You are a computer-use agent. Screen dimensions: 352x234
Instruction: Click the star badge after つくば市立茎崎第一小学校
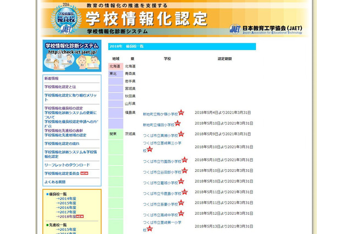click(150, 229)
